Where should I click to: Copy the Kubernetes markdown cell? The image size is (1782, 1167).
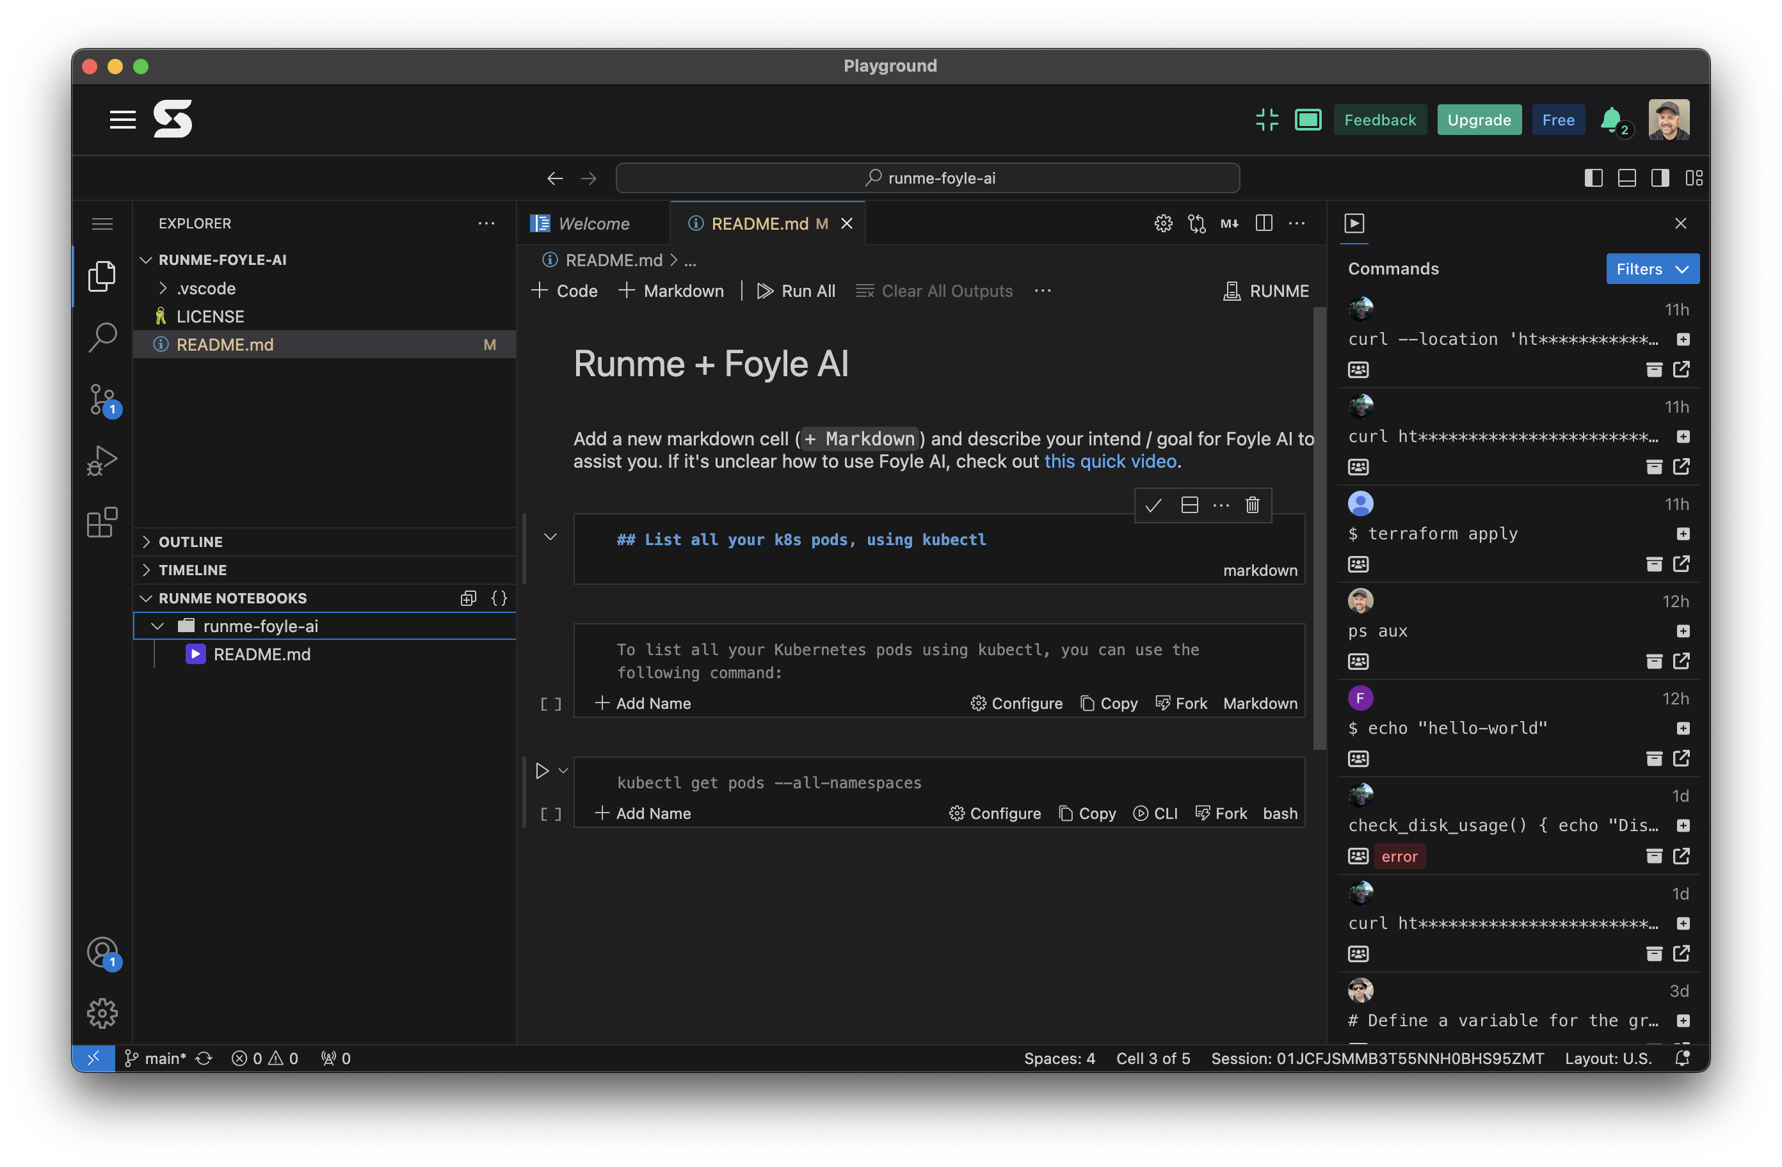point(1109,704)
